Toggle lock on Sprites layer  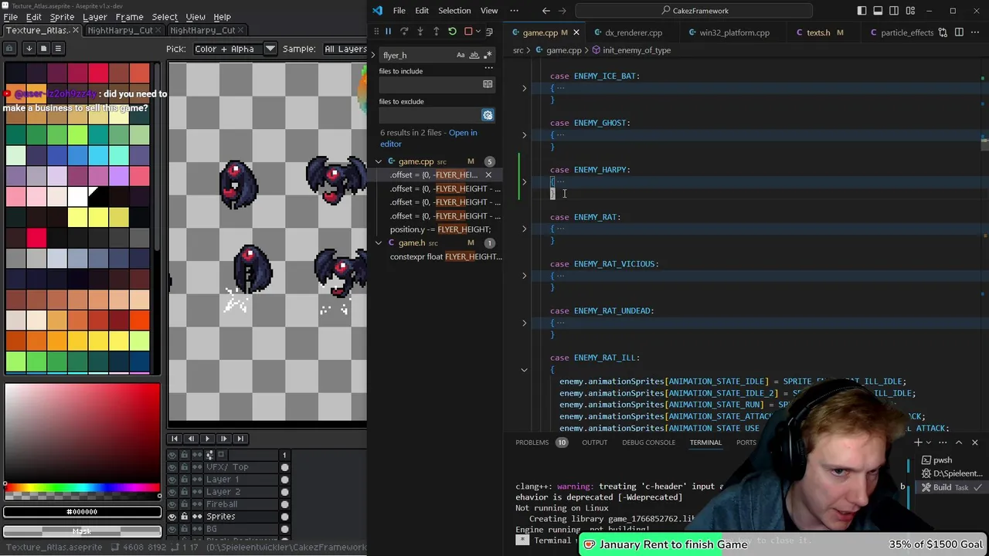point(184,517)
